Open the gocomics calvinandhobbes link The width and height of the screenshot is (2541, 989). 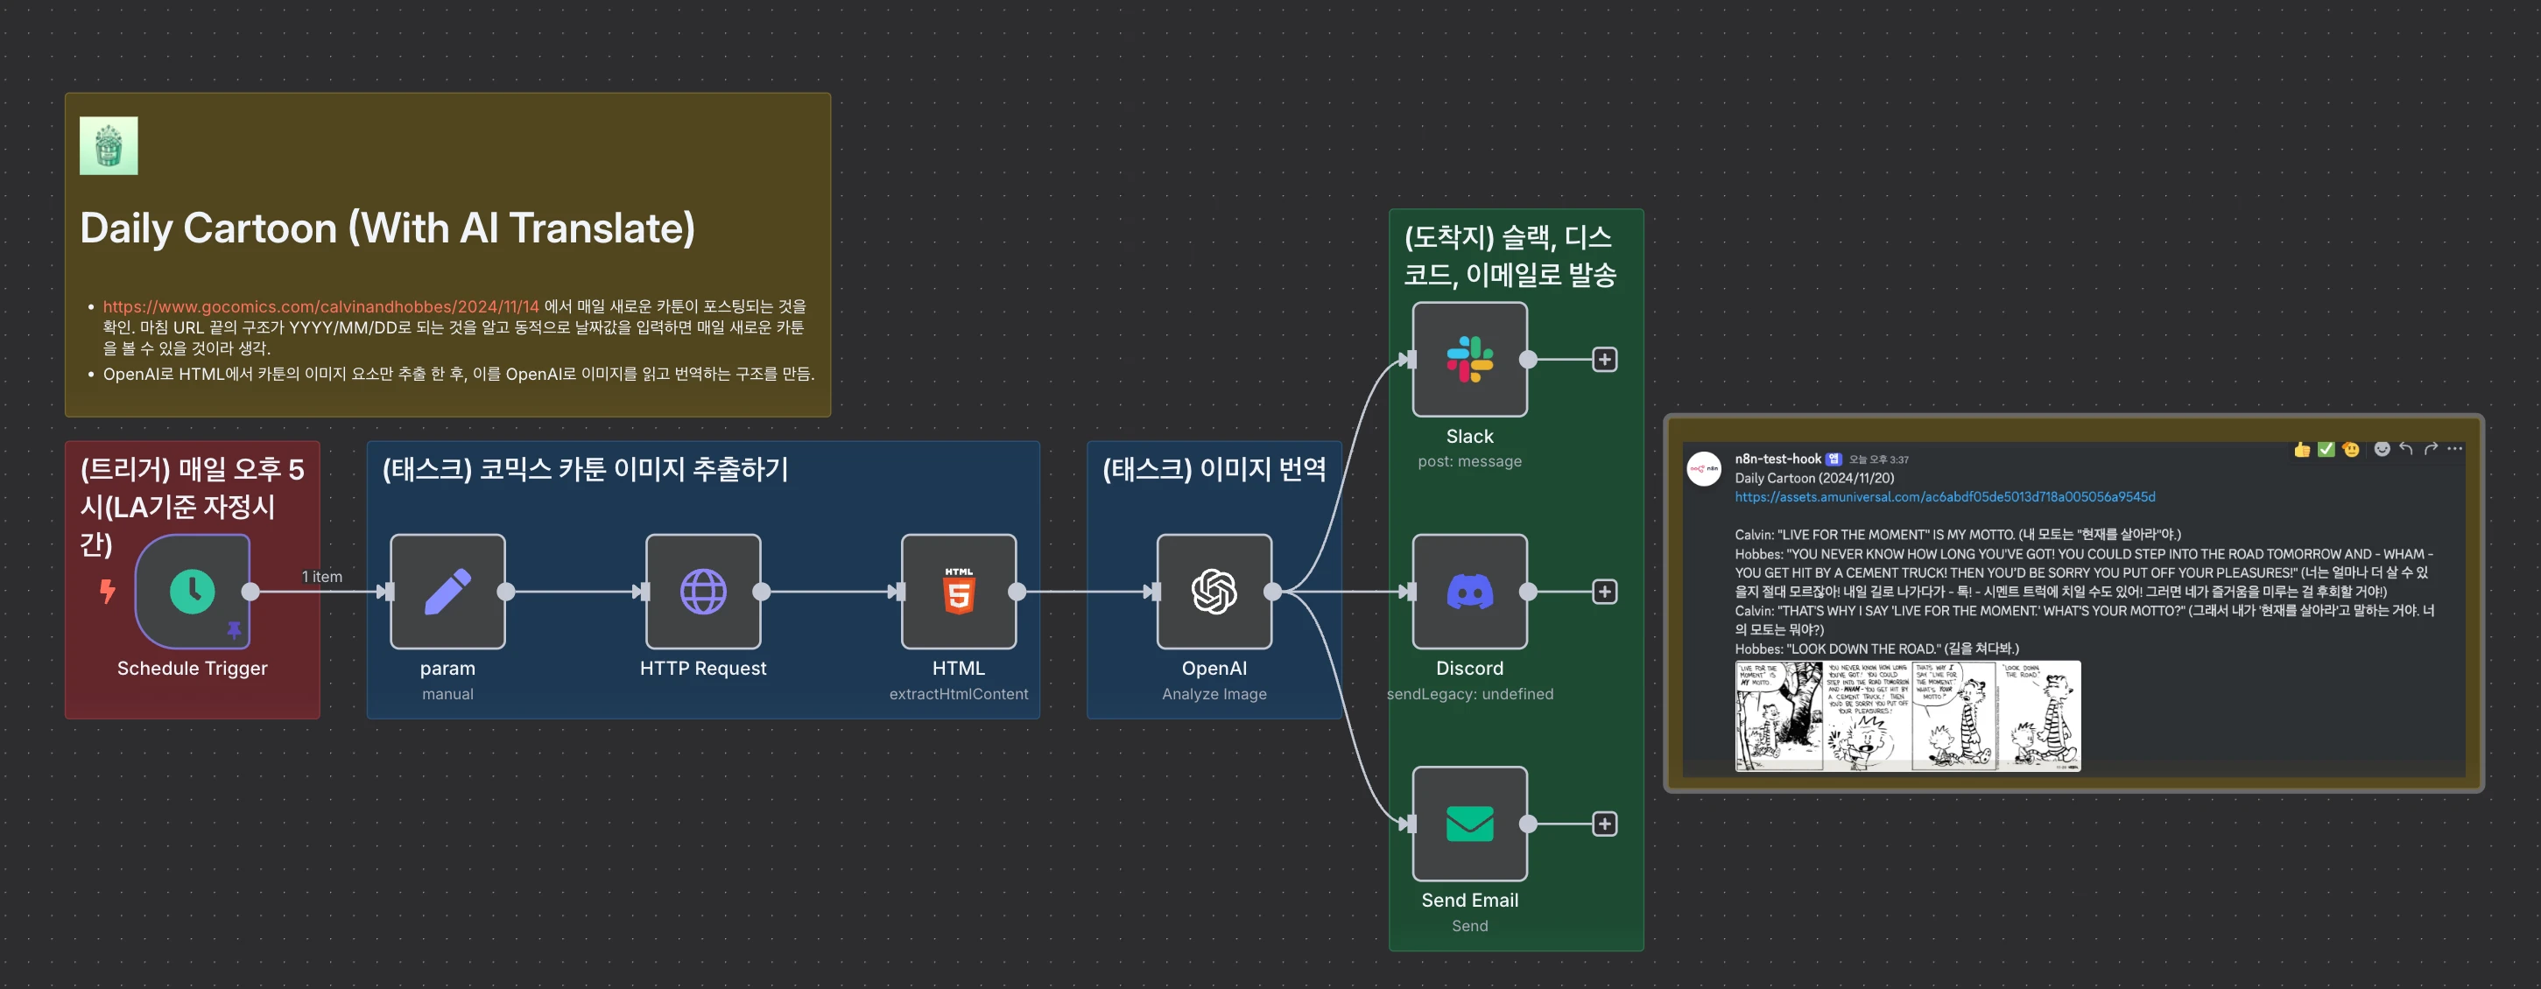(320, 306)
